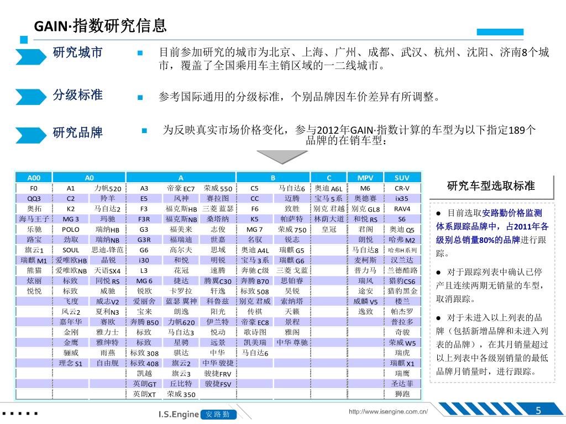This screenshot has width=566, height=424.
Task: Select the F3R cell
Action: click(x=144, y=219)
